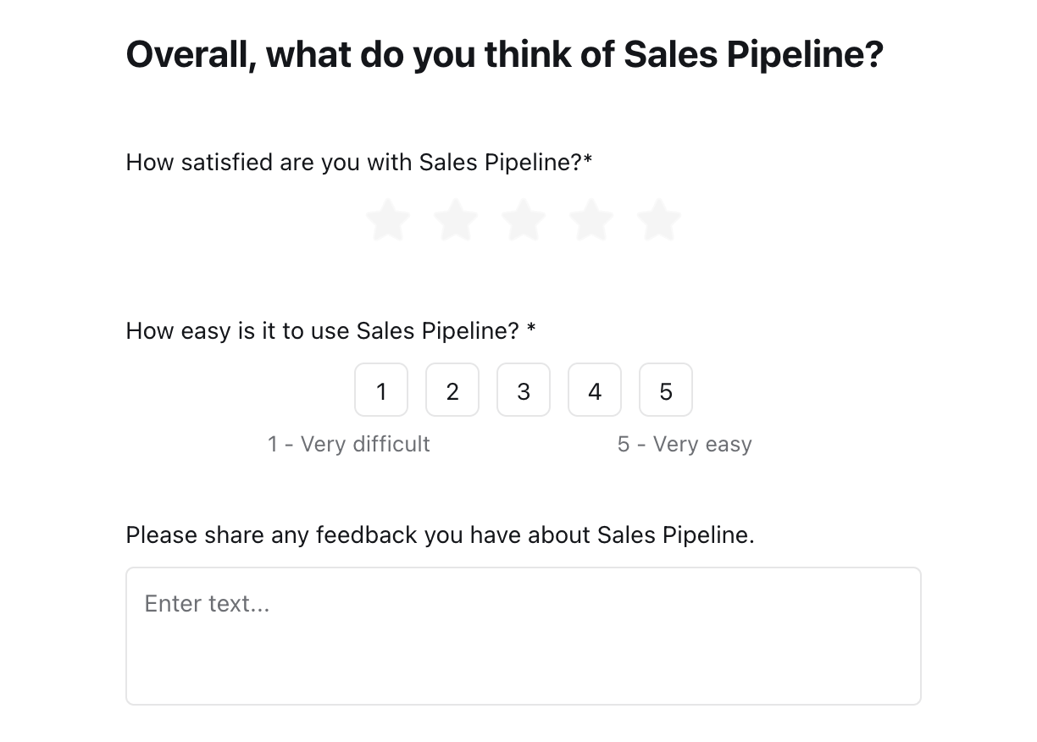1037x742 pixels.
Task: Click the "How easy is it to use" question
Action: click(x=322, y=331)
